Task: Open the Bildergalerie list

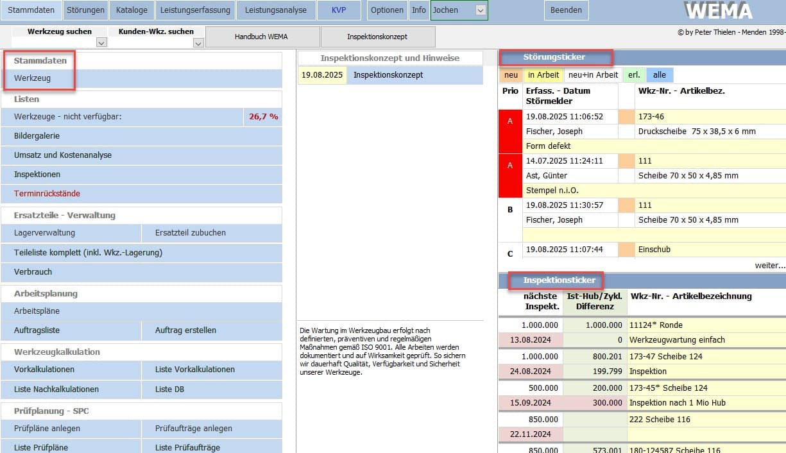Action: (x=37, y=136)
